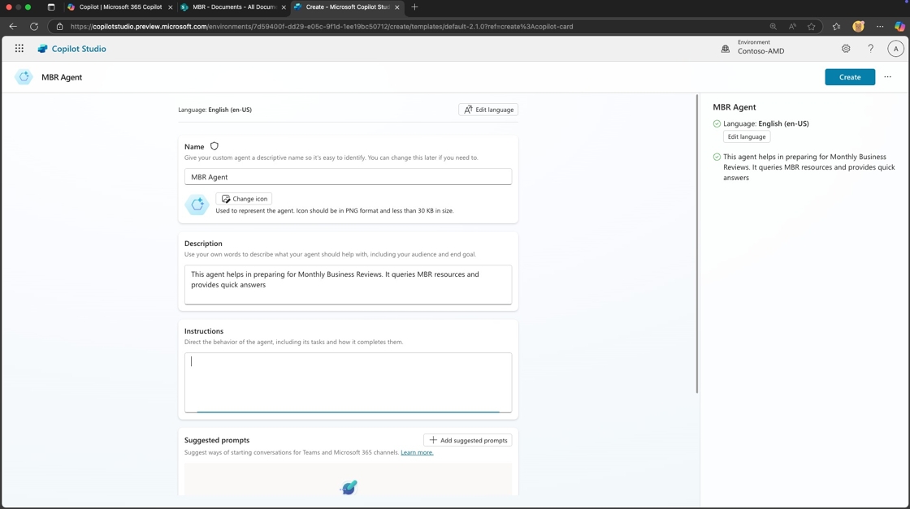Image resolution: width=910 pixels, height=509 pixels.
Task: Click the browser favorites star icon
Action: pyautogui.click(x=811, y=27)
